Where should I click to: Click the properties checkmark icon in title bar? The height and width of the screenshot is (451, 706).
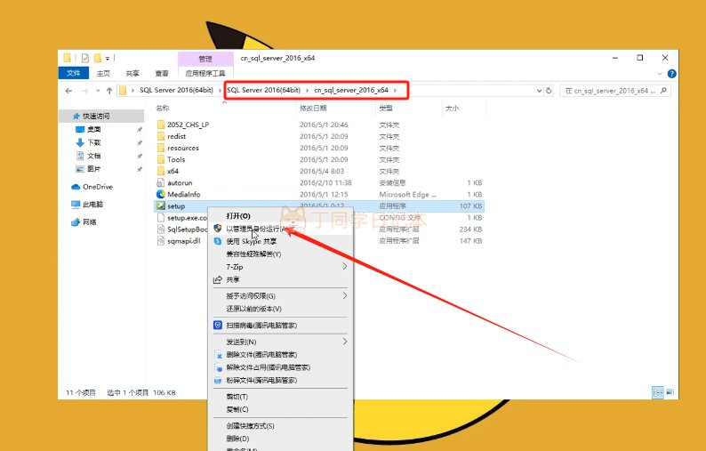[x=85, y=58]
